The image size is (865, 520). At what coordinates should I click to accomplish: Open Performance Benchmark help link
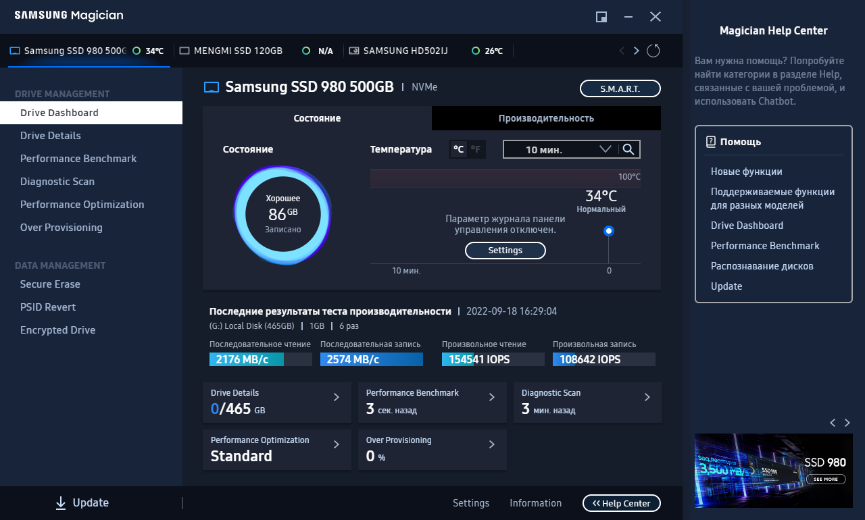tap(765, 246)
